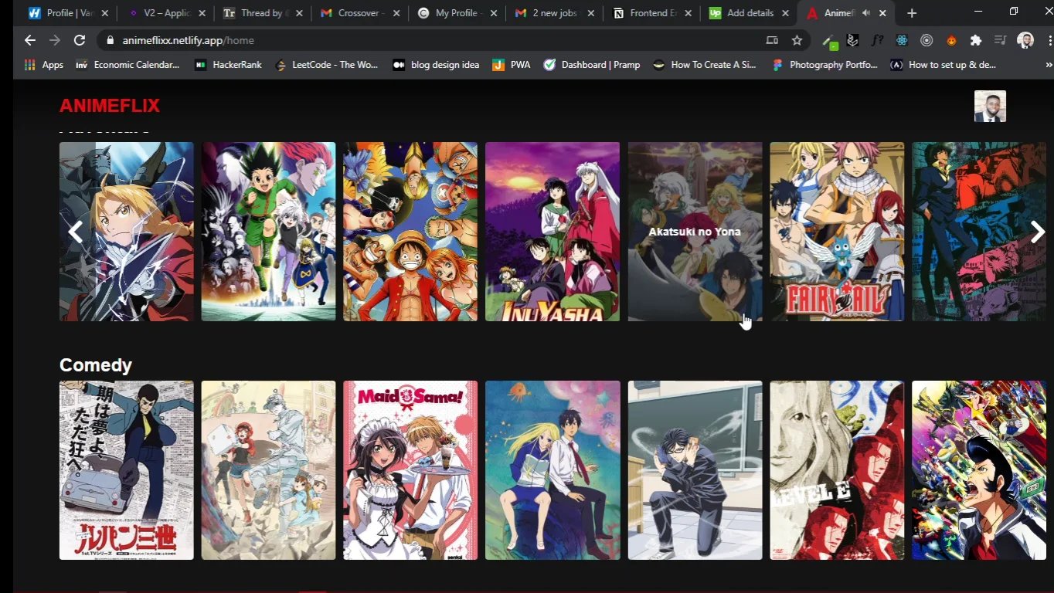
Task: Open the green eyedropper extension
Action: [x=829, y=41]
